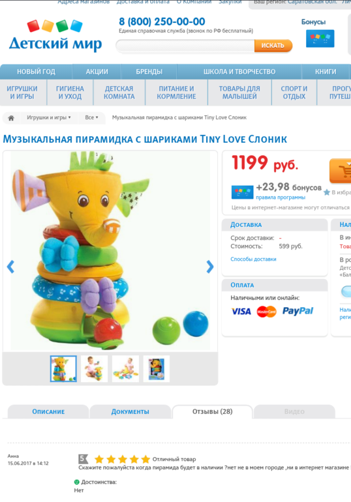Add to favorites via star icon
Viewport: 351px width, 502px height.
[327, 192]
